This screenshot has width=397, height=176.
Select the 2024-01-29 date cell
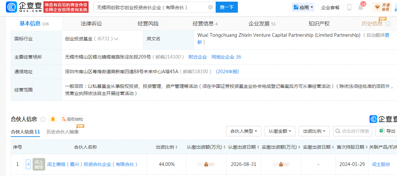point(352,164)
